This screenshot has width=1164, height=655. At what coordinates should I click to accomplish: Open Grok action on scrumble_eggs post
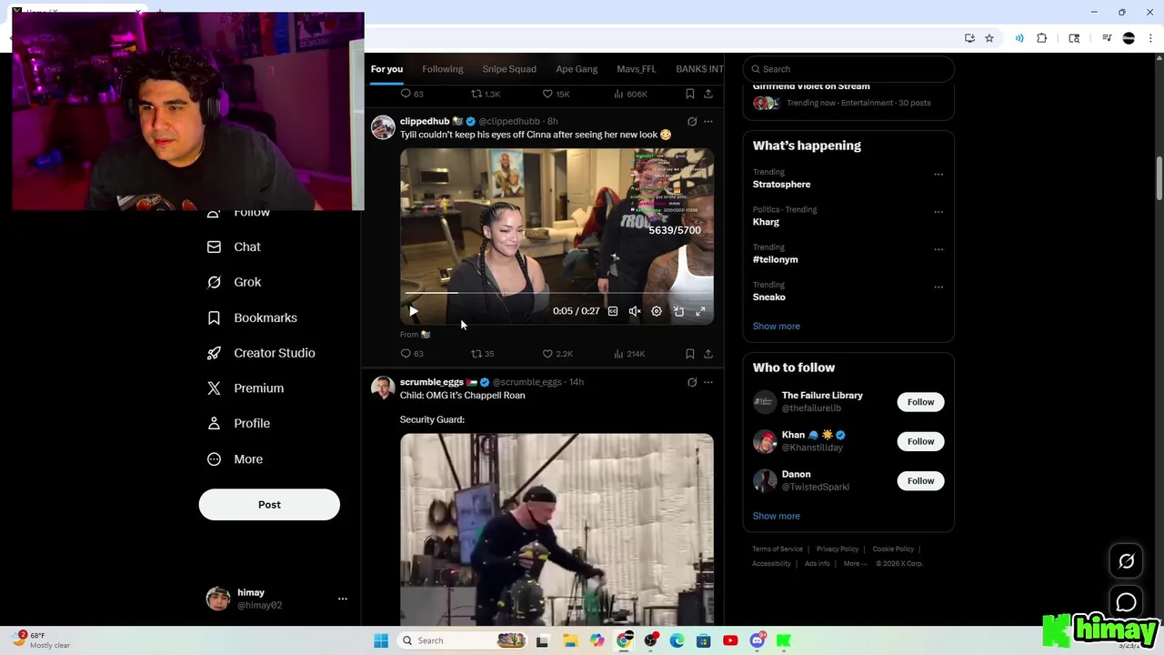[692, 382]
